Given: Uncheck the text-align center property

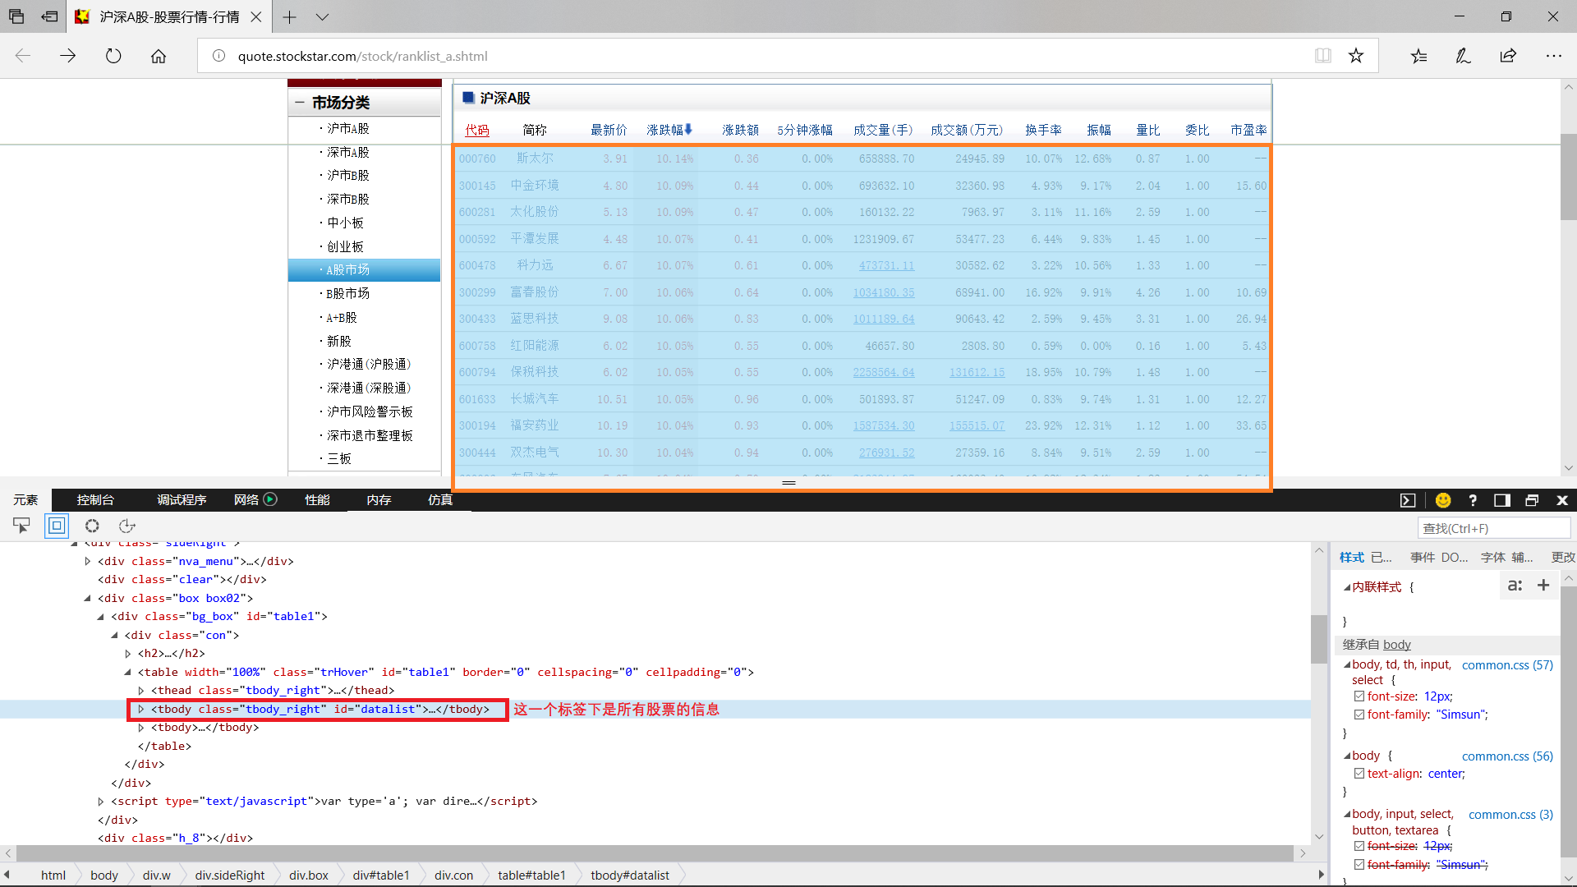Looking at the screenshot, I should click(1359, 774).
